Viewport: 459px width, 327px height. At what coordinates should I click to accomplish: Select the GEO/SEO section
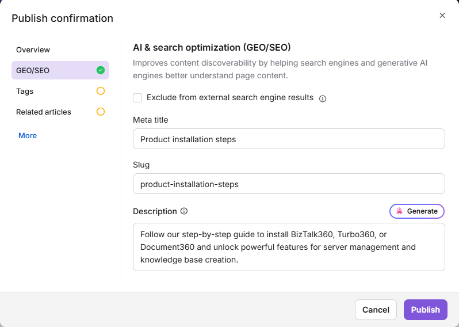(x=60, y=70)
